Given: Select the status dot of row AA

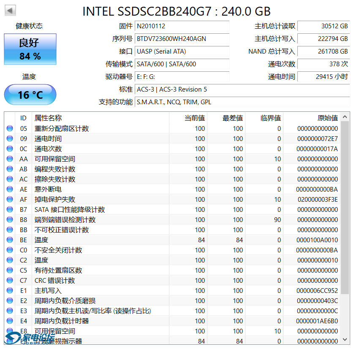Looking at the screenshot, I should [x=10, y=159].
